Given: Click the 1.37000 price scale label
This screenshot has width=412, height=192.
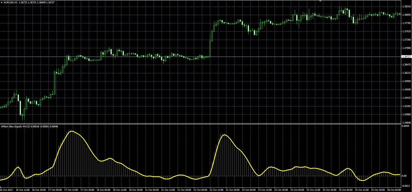Looking at the screenshot, I should coord(407,48).
